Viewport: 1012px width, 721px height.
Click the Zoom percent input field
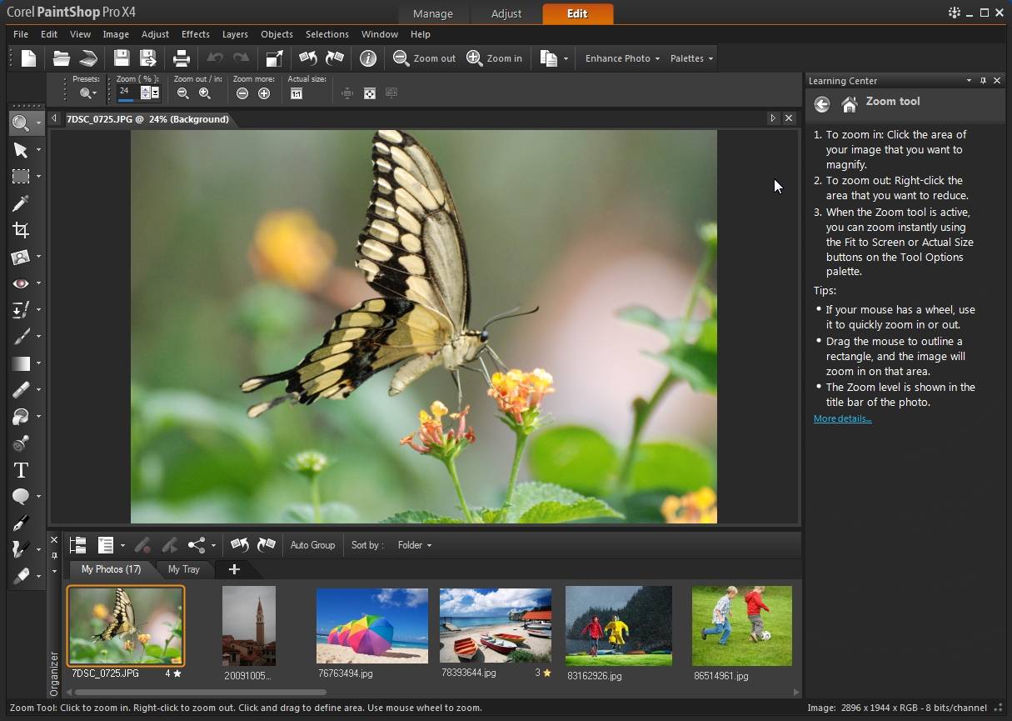coord(127,92)
